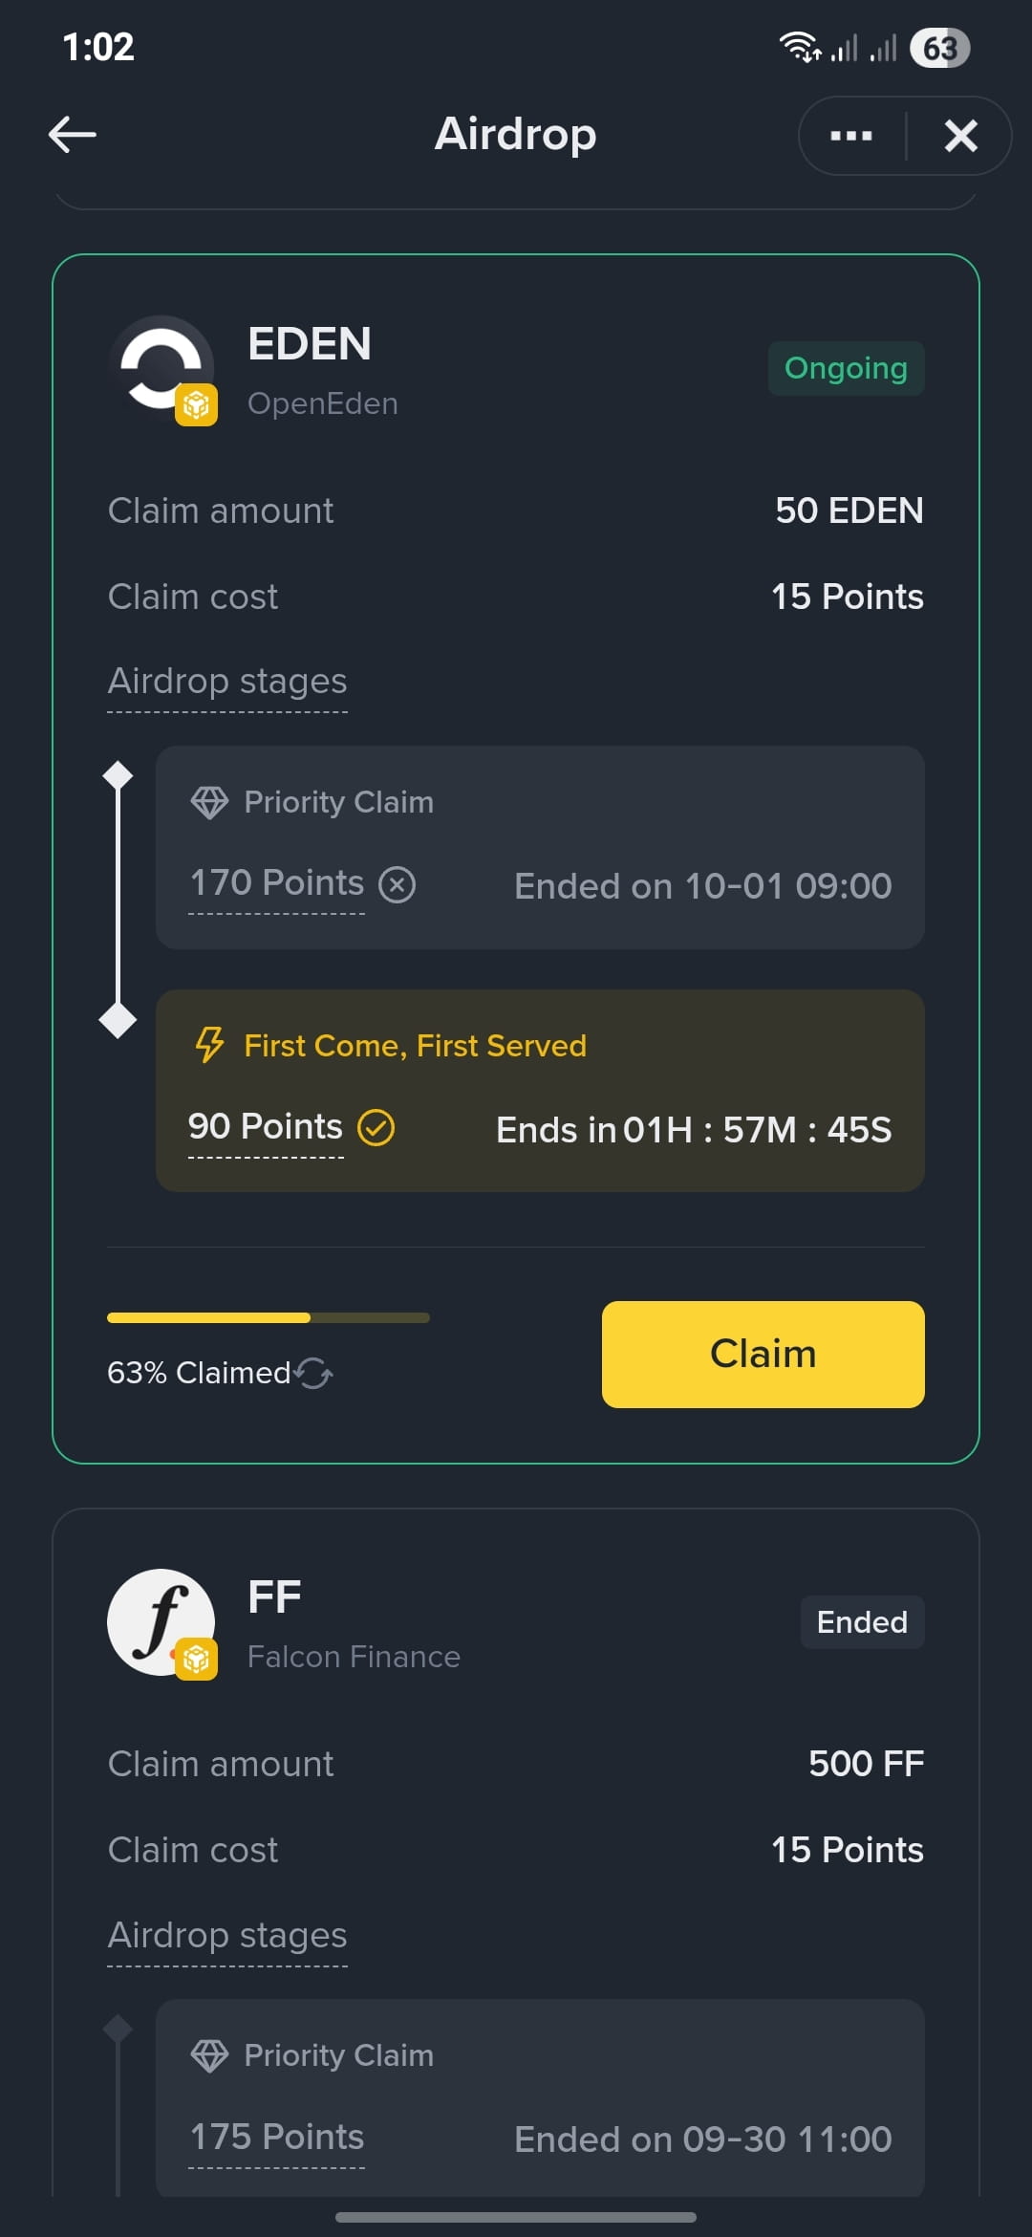Open 175 Points threshold details
The width and height of the screenshot is (1032, 2237).
(277, 2137)
